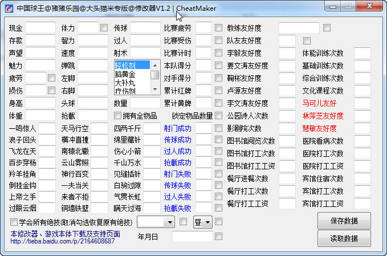Click the 本队得分 input field
The width and height of the screenshot is (387, 256).
204,66
